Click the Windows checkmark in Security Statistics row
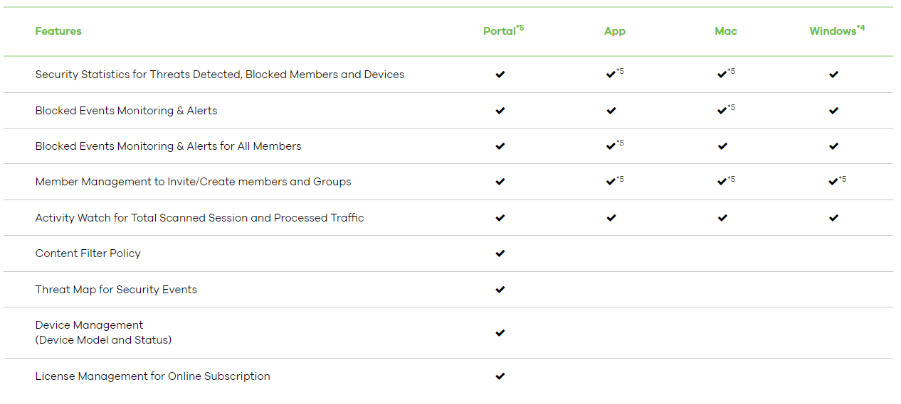 click(x=833, y=75)
